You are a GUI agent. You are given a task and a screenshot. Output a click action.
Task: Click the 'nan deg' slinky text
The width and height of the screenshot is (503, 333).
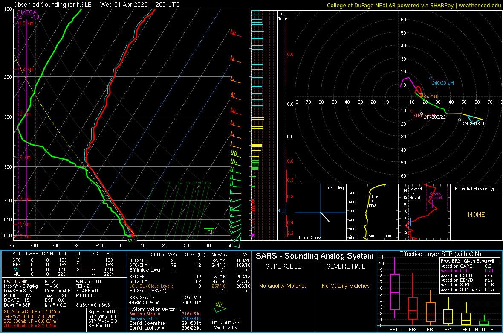[336, 188]
